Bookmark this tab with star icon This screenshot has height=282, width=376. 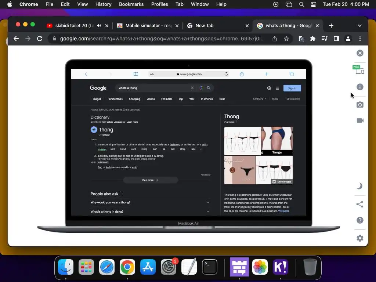click(286, 39)
